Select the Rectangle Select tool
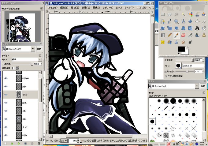This screenshot has width=208, height=146. coord(163,14)
